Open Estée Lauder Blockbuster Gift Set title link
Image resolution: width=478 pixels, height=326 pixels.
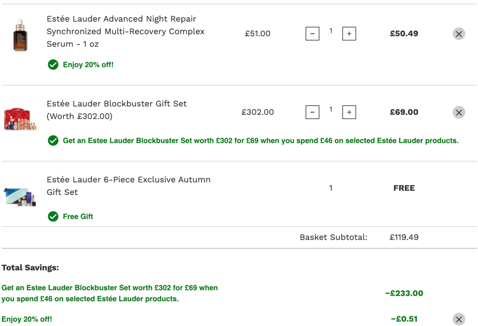(x=117, y=110)
